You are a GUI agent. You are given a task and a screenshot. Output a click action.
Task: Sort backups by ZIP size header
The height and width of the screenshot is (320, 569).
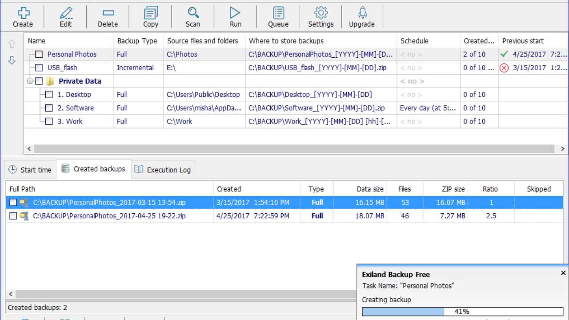tap(446, 189)
